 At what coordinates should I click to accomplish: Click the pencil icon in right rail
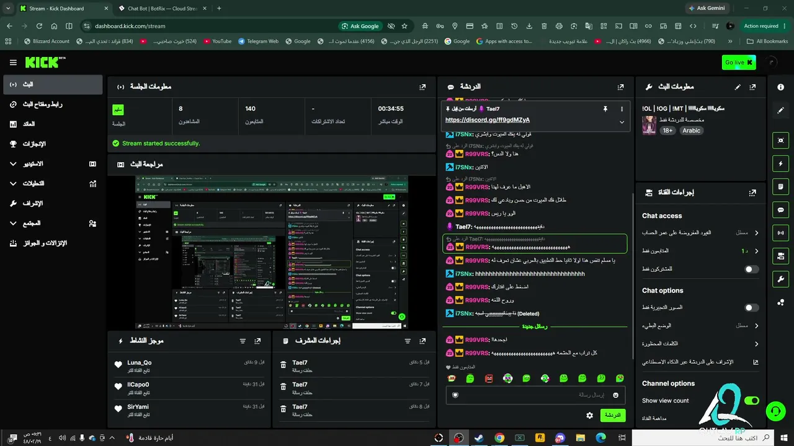781,110
